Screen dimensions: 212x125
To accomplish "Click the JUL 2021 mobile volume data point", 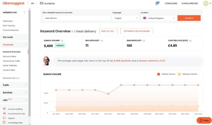I will [x=56, y=90].
